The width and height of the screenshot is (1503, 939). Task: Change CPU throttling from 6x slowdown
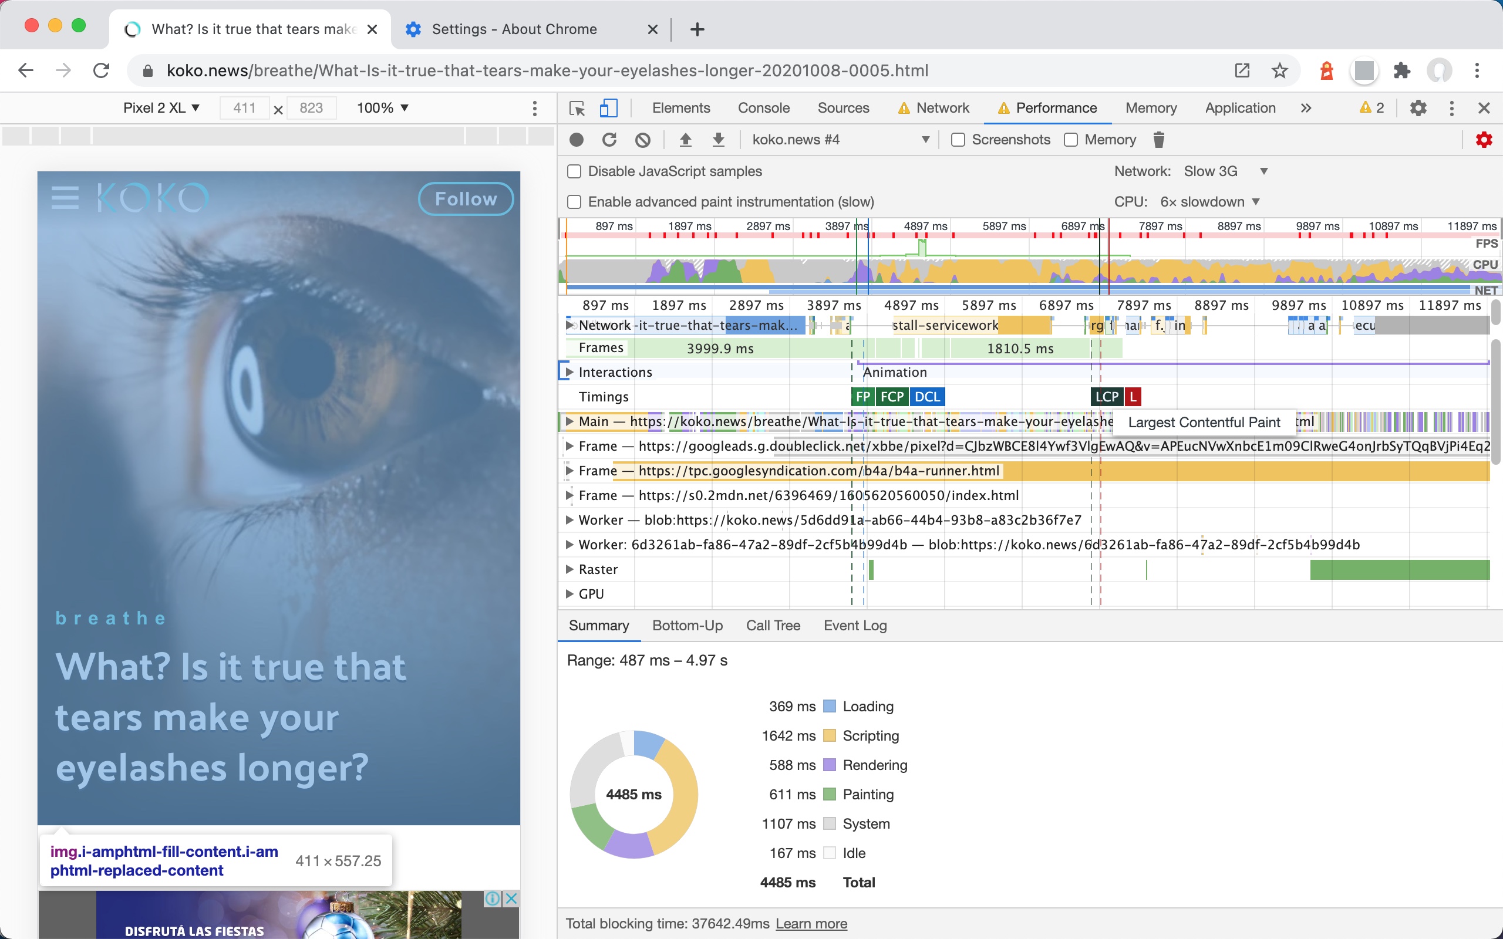click(x=1210, y=202)
